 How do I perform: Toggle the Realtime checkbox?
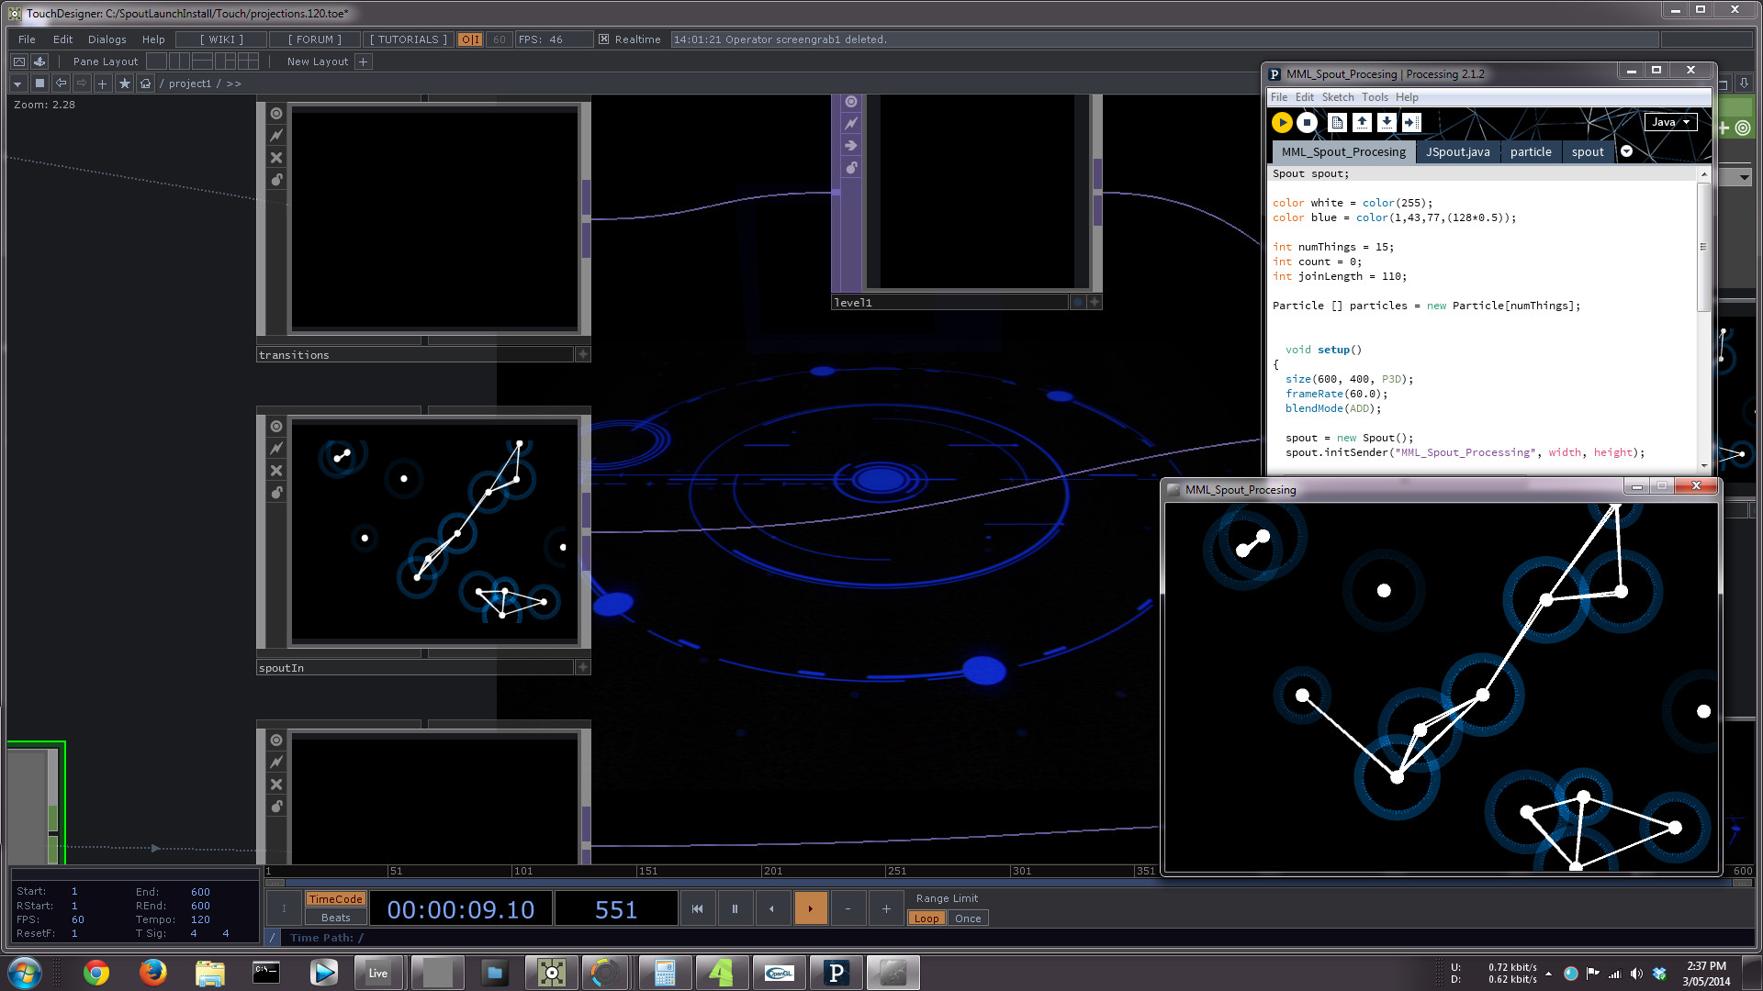click(603, 39)
